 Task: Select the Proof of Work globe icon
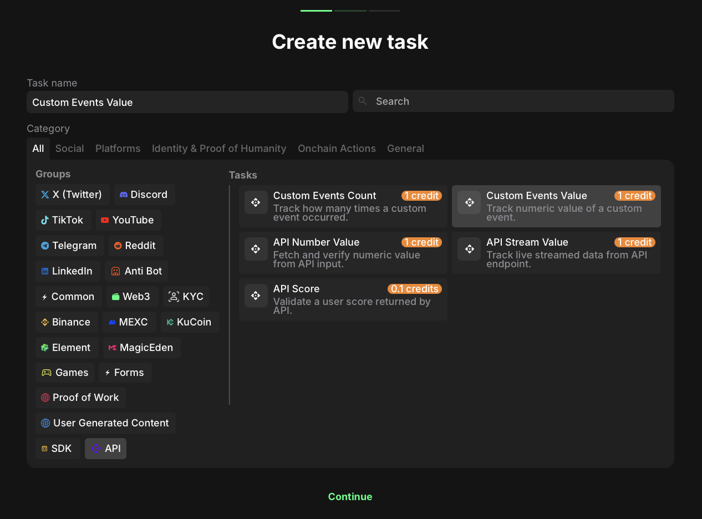[45, 398]
